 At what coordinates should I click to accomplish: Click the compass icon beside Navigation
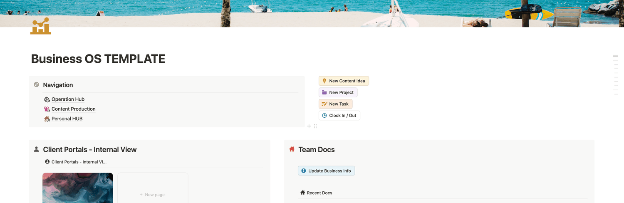pos(37,85)
